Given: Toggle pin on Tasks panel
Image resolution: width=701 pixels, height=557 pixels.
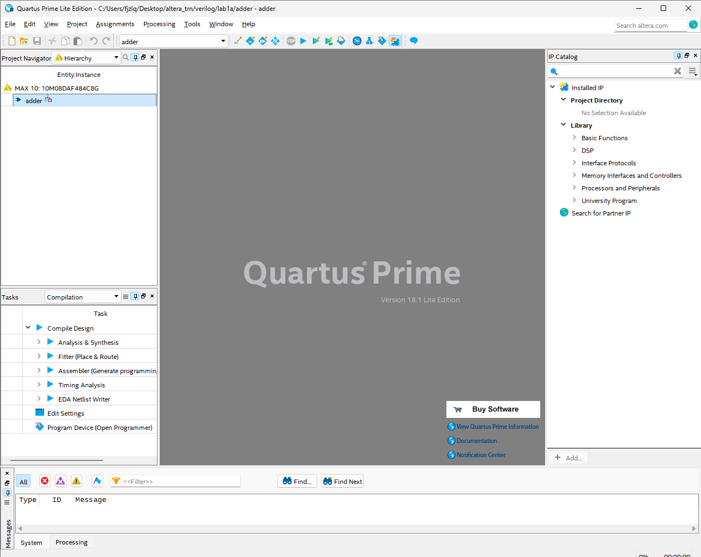Looking at the screenshot, I should pos(135,296).
